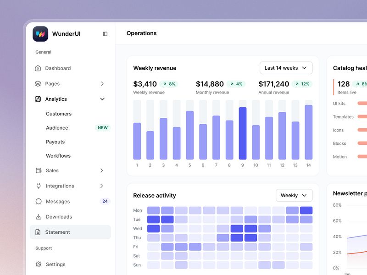
Task: Select the highlighted week 9 revenue bar
Action: pyautogui.click(x=243, y=133)
